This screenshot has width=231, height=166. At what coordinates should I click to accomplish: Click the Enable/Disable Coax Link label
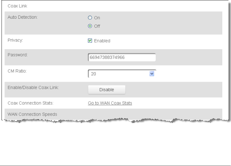[x=33, y=88]
